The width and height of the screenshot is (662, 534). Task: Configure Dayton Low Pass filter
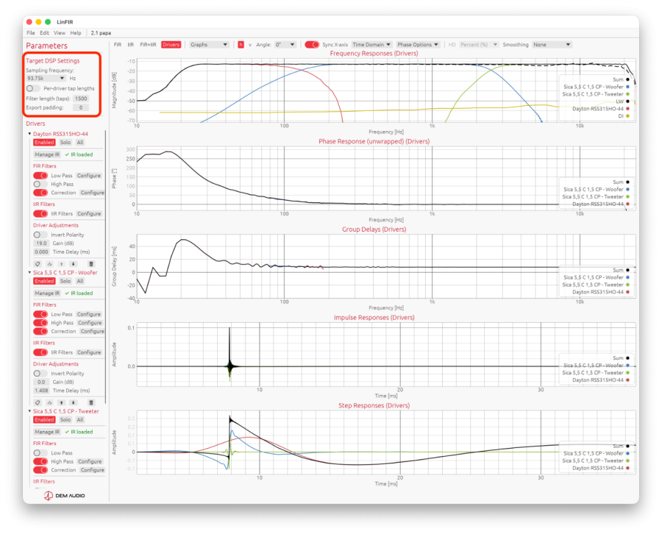(89, 175)
